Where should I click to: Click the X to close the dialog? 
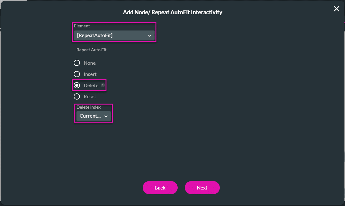(336, 9)
